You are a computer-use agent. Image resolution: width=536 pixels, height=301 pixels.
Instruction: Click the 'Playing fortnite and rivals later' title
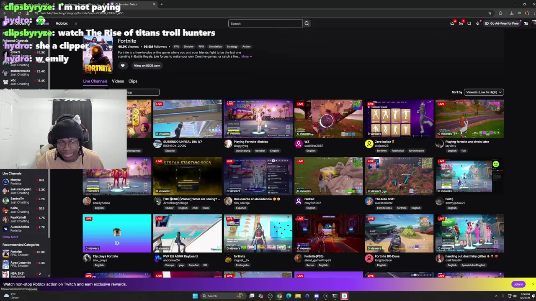pos(467,142)
